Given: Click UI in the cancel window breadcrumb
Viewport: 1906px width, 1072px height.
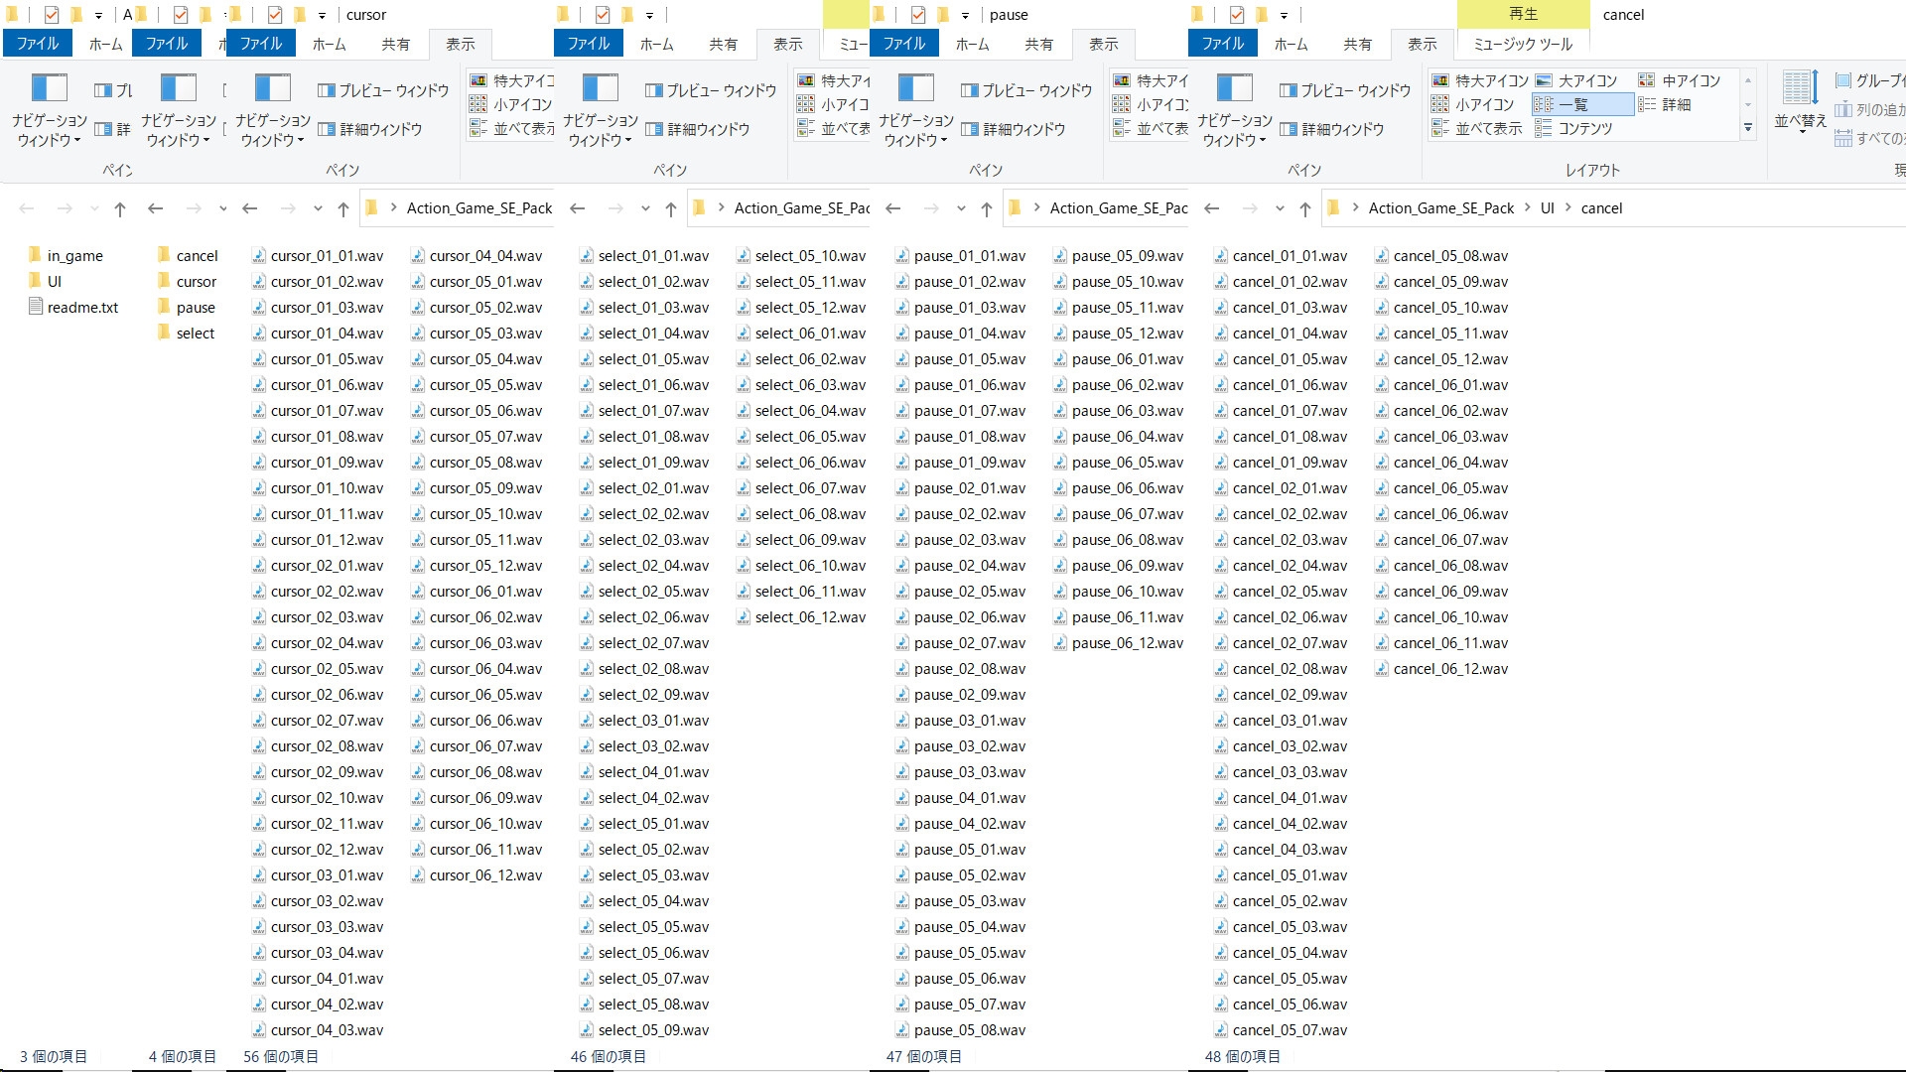Looking at the screenshot, I should (x=1547, y=208).
